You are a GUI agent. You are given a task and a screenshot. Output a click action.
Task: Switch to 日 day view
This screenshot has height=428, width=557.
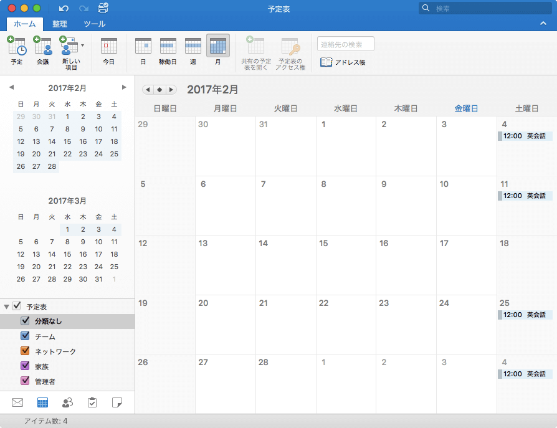[143, 51]
